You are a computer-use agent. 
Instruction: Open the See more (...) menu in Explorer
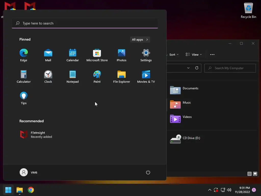212,55
